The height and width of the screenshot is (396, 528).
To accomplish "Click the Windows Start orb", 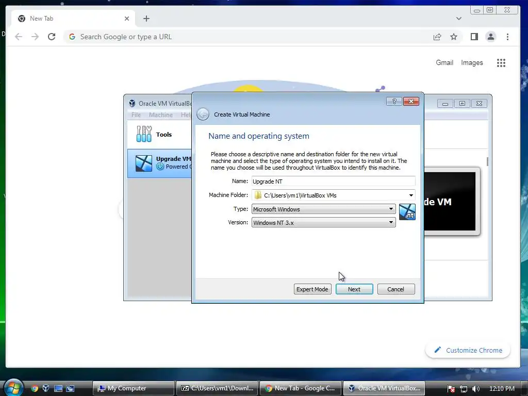I will 13,387.
